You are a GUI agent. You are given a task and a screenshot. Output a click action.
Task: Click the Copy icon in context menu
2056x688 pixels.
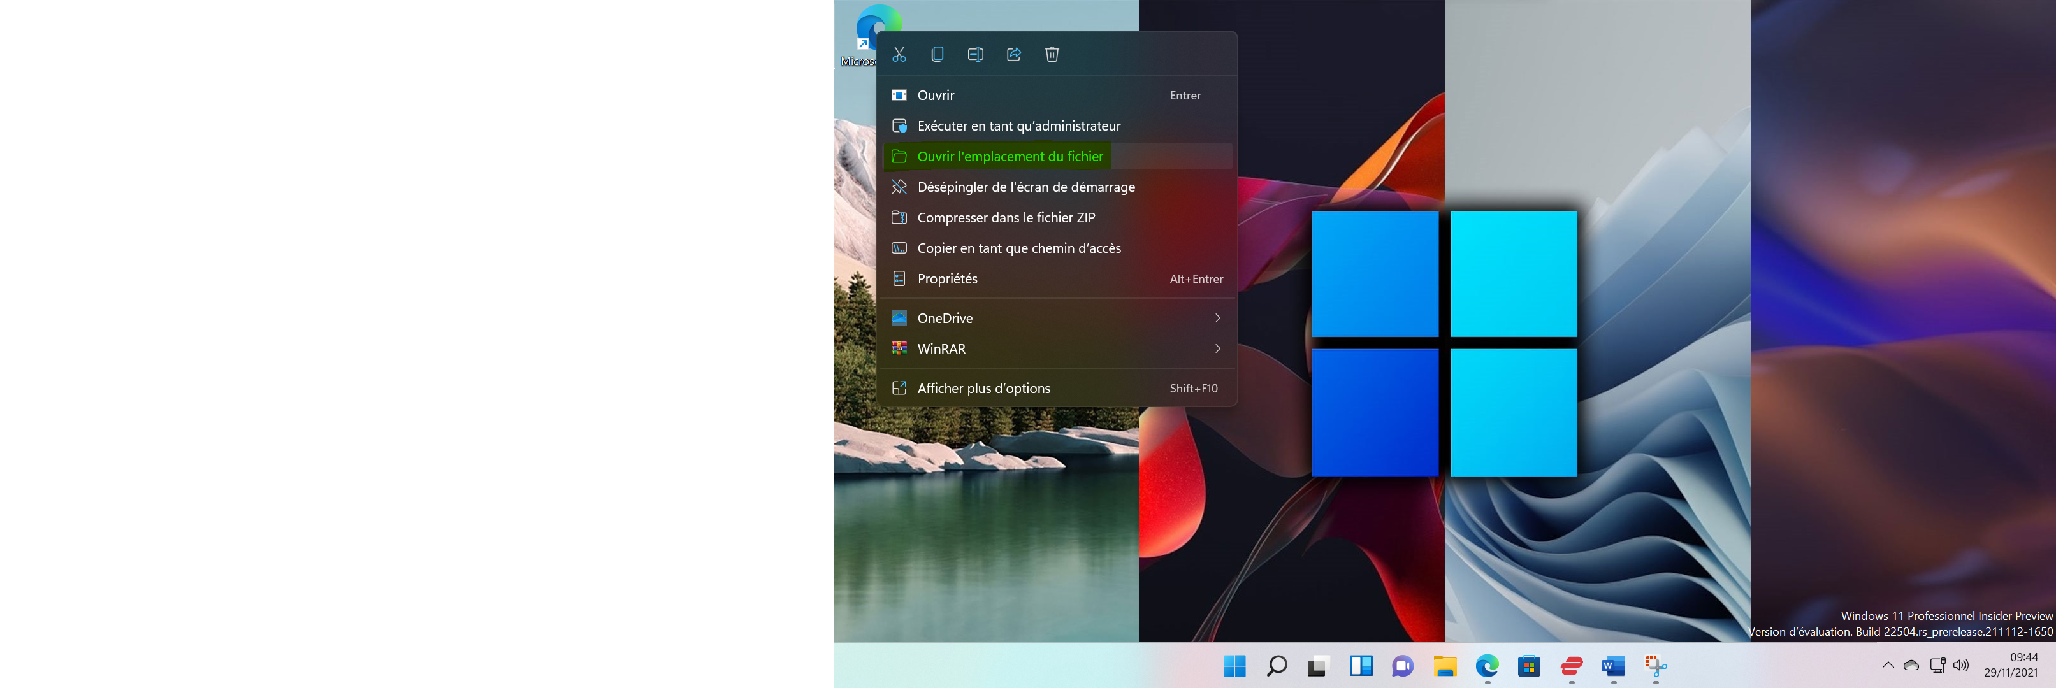(x=937, y=54)
